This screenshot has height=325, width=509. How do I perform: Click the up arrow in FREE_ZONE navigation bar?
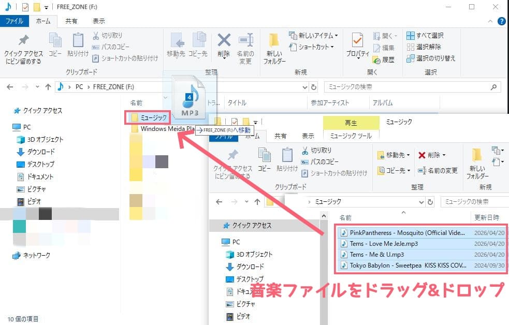pyautogui.click(x=48, y=87)
